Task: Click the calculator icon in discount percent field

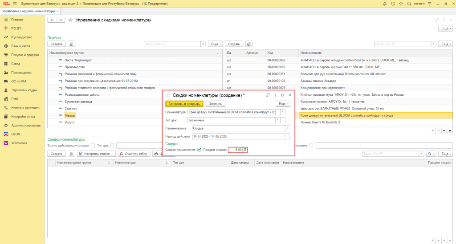Action: click(x=244, y=150)
